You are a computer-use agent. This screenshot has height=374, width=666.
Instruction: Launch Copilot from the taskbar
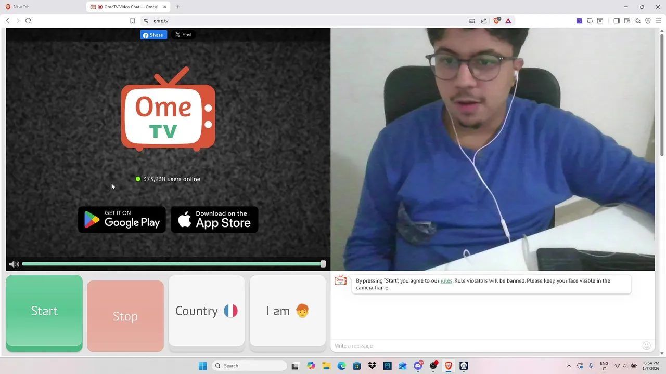pos(311,366)
